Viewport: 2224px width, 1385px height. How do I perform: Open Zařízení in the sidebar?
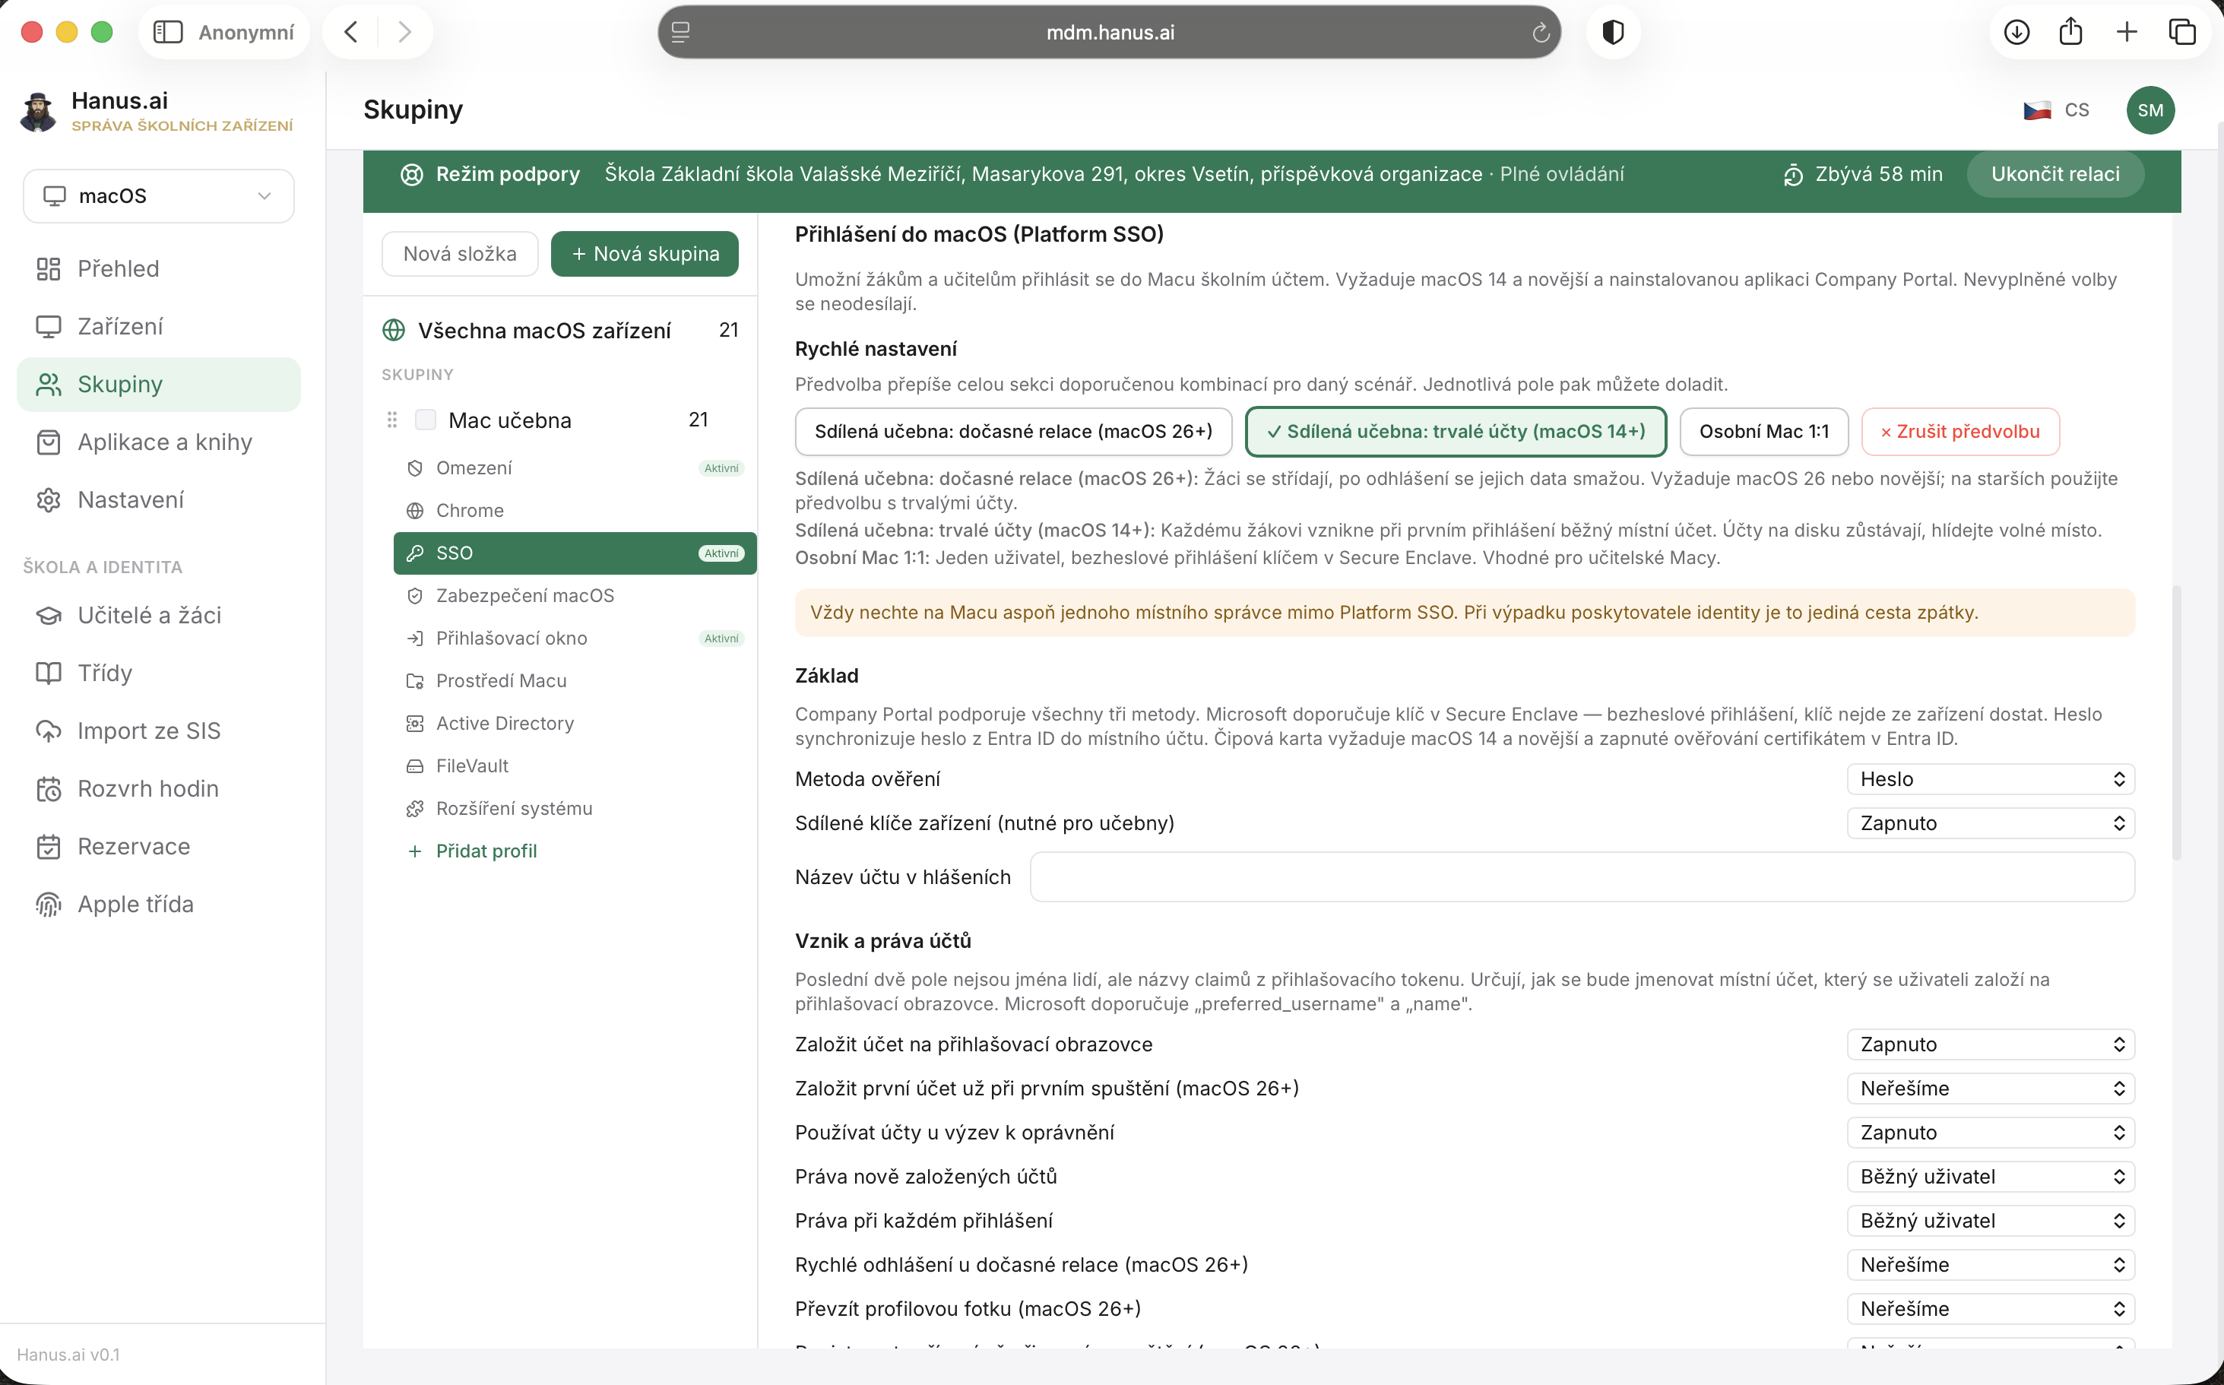coord(158,326)
